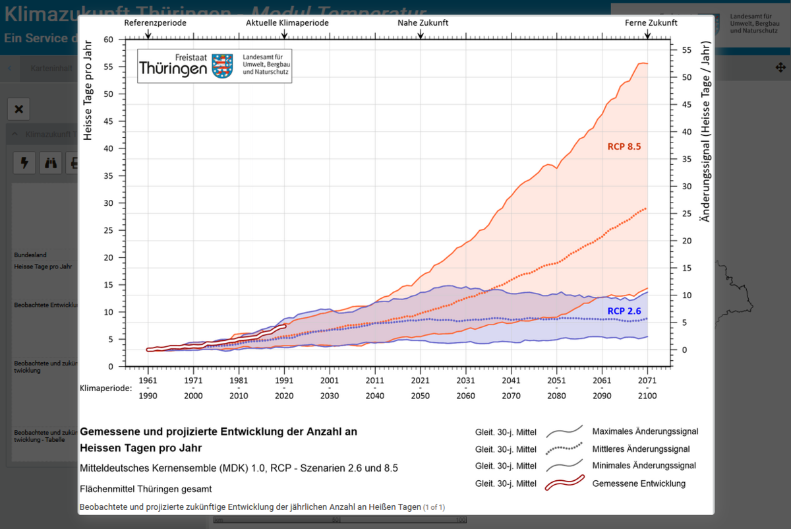This screenshot has width=791, height=529.
Task: Select the sidebar row Beobachtete Entwicklung
Action: click(46, 305)
